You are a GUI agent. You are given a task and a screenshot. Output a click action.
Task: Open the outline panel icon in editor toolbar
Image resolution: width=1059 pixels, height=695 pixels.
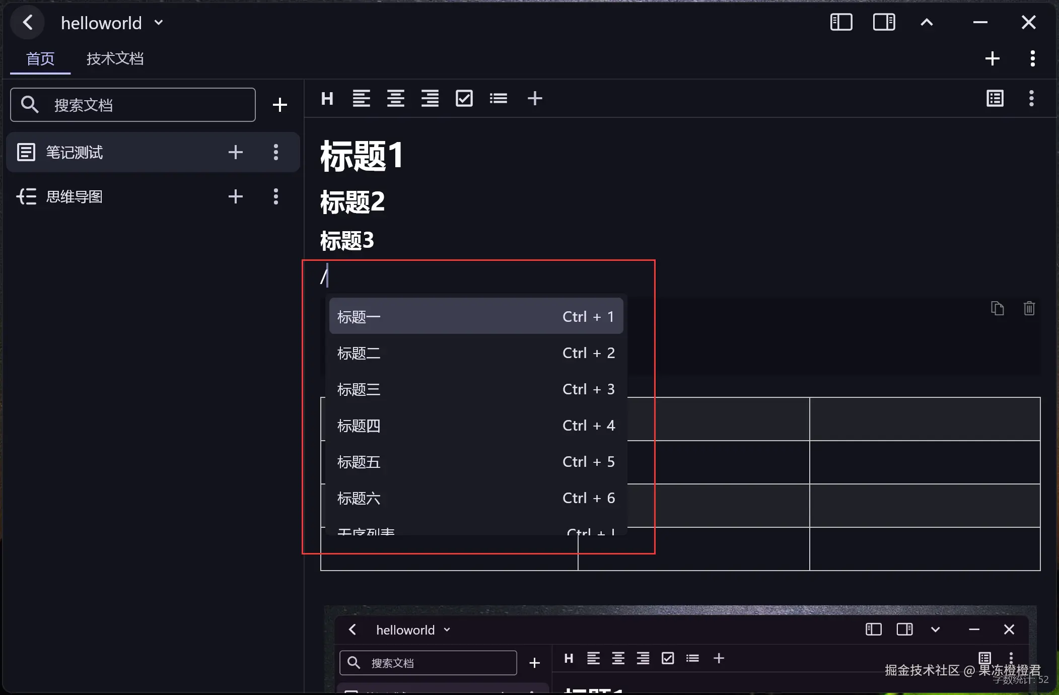[x=995, y=99]
